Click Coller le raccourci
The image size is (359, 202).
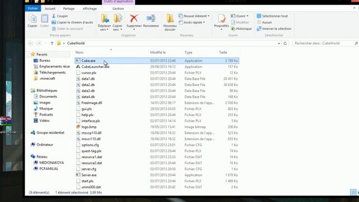tap(67, 29)
